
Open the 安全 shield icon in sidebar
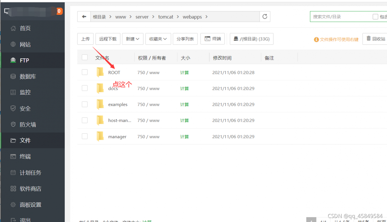[13, 108]
